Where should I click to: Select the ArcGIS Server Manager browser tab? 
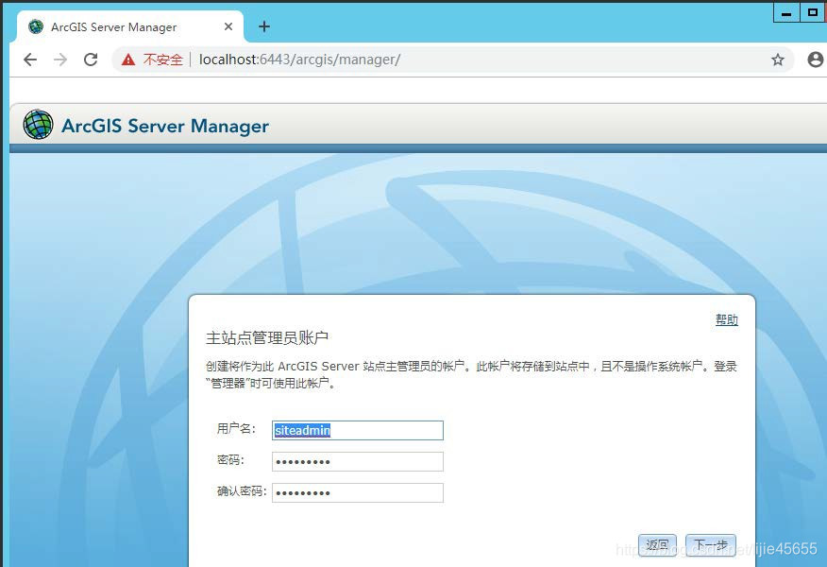click(x=130, y=26)
